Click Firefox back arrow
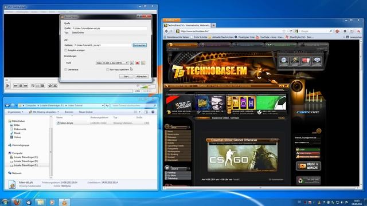367x206 pixels. [x=166, y=31]
